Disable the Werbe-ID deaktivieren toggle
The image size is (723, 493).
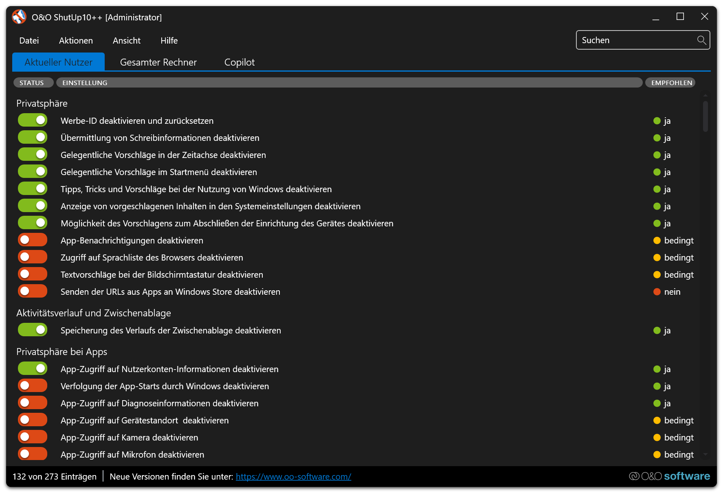coord(33,121)
